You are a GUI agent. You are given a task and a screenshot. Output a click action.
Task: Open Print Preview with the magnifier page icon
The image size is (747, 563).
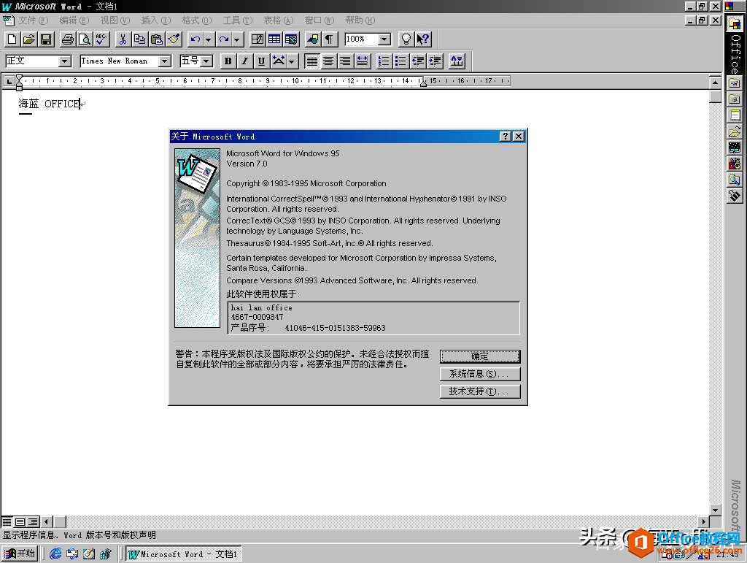click(85, 39)
